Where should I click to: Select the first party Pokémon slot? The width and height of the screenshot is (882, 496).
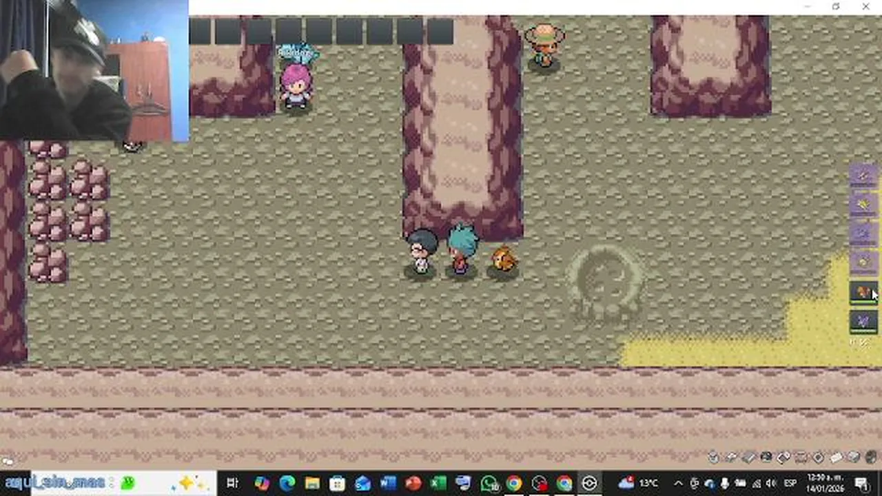pyautogui.click(x=863, y=176)
